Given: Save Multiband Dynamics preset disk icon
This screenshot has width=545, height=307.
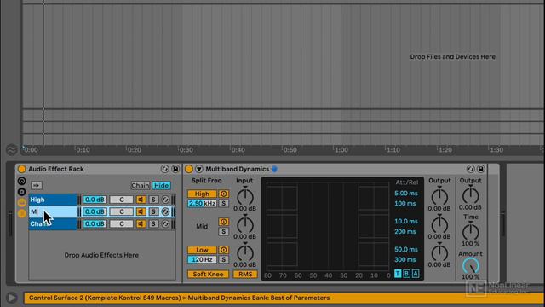Looking at the screenshot, I should point(480,169).
